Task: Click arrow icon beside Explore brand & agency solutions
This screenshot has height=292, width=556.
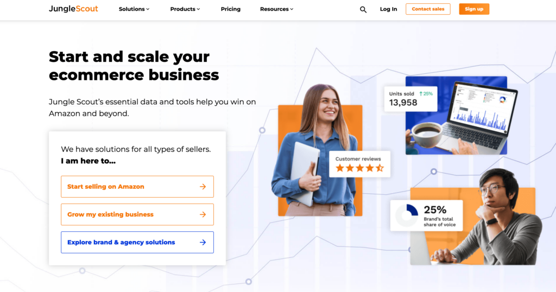Action: pyautogui.click(x=203, y=243)
